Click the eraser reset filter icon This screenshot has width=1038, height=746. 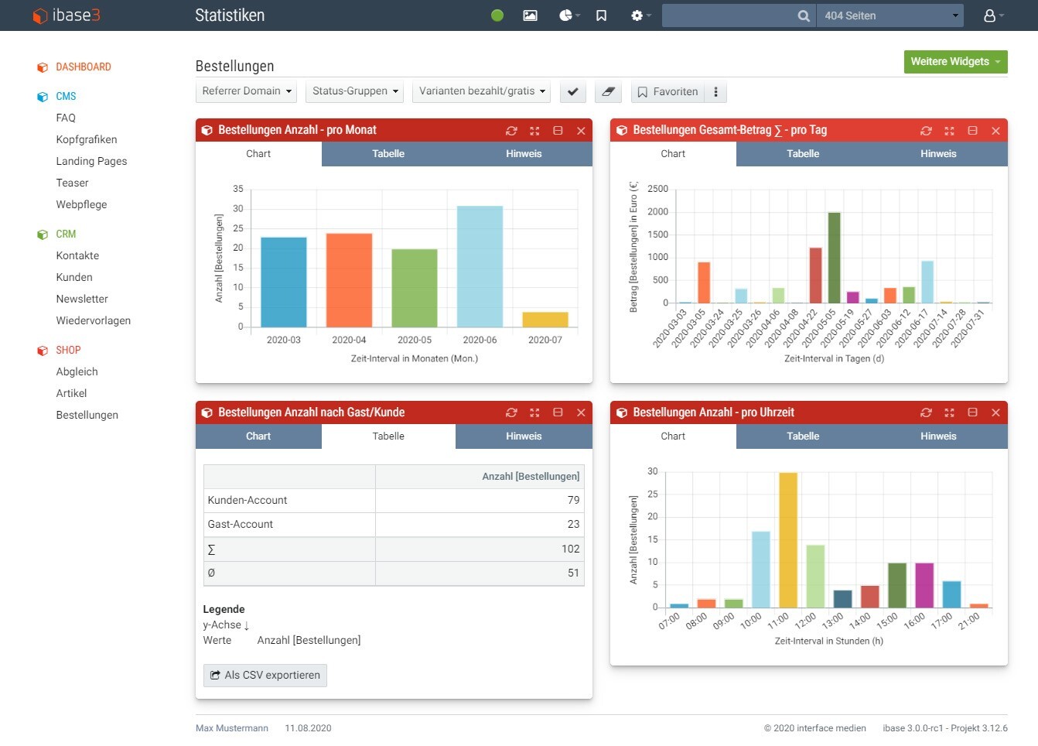pyautogui.click(x=609, y=91)
